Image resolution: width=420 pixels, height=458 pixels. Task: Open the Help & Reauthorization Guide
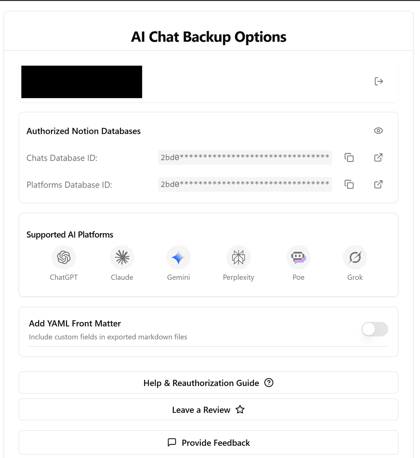point(209,383)
